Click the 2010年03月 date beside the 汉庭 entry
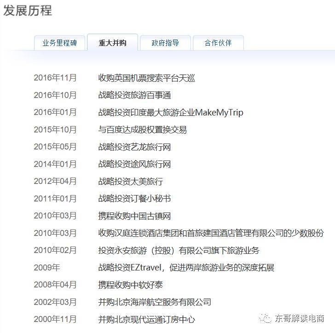This screenshot has width=335, height=333. pos(55,233)
